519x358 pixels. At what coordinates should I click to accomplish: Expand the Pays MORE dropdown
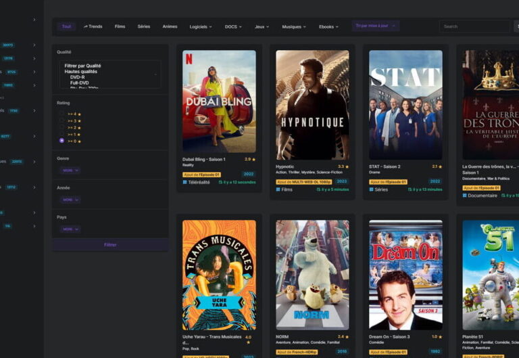tap(70, 229)
